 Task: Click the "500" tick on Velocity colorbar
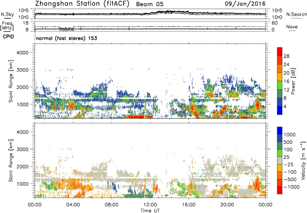[x=289, y=142]
